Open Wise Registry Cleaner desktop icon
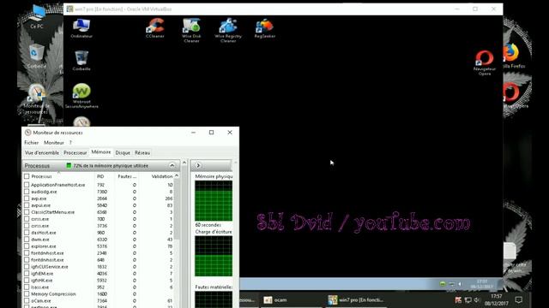 pos(228,30)
